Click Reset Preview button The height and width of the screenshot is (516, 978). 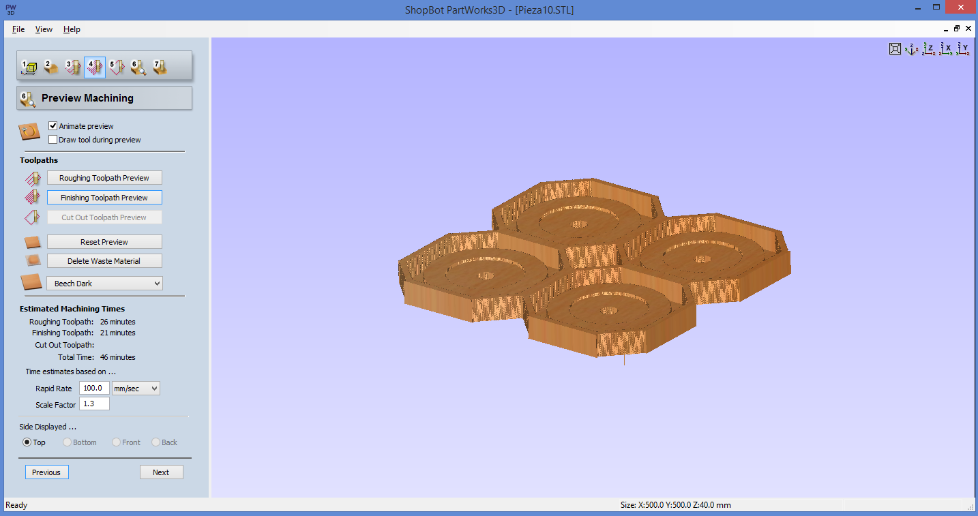tap(104, 242)
